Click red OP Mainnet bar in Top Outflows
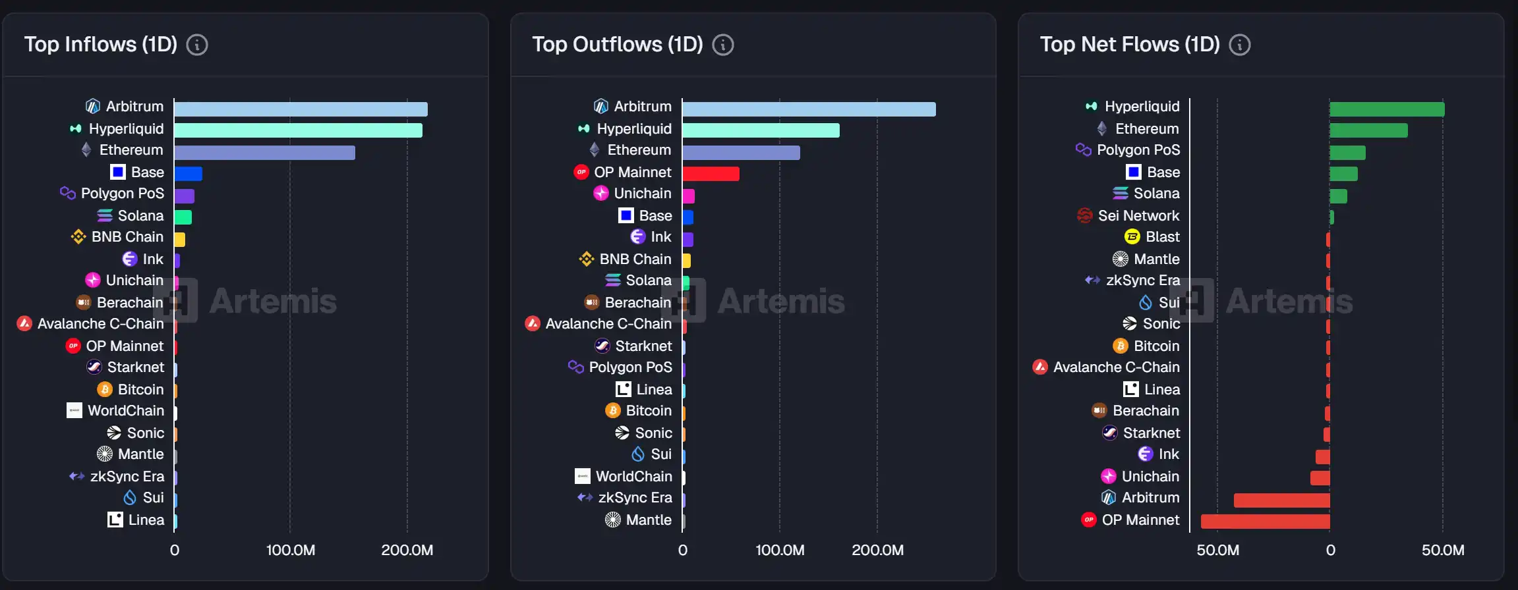This screenshot has height=590, width=1518. pos(711,174)
